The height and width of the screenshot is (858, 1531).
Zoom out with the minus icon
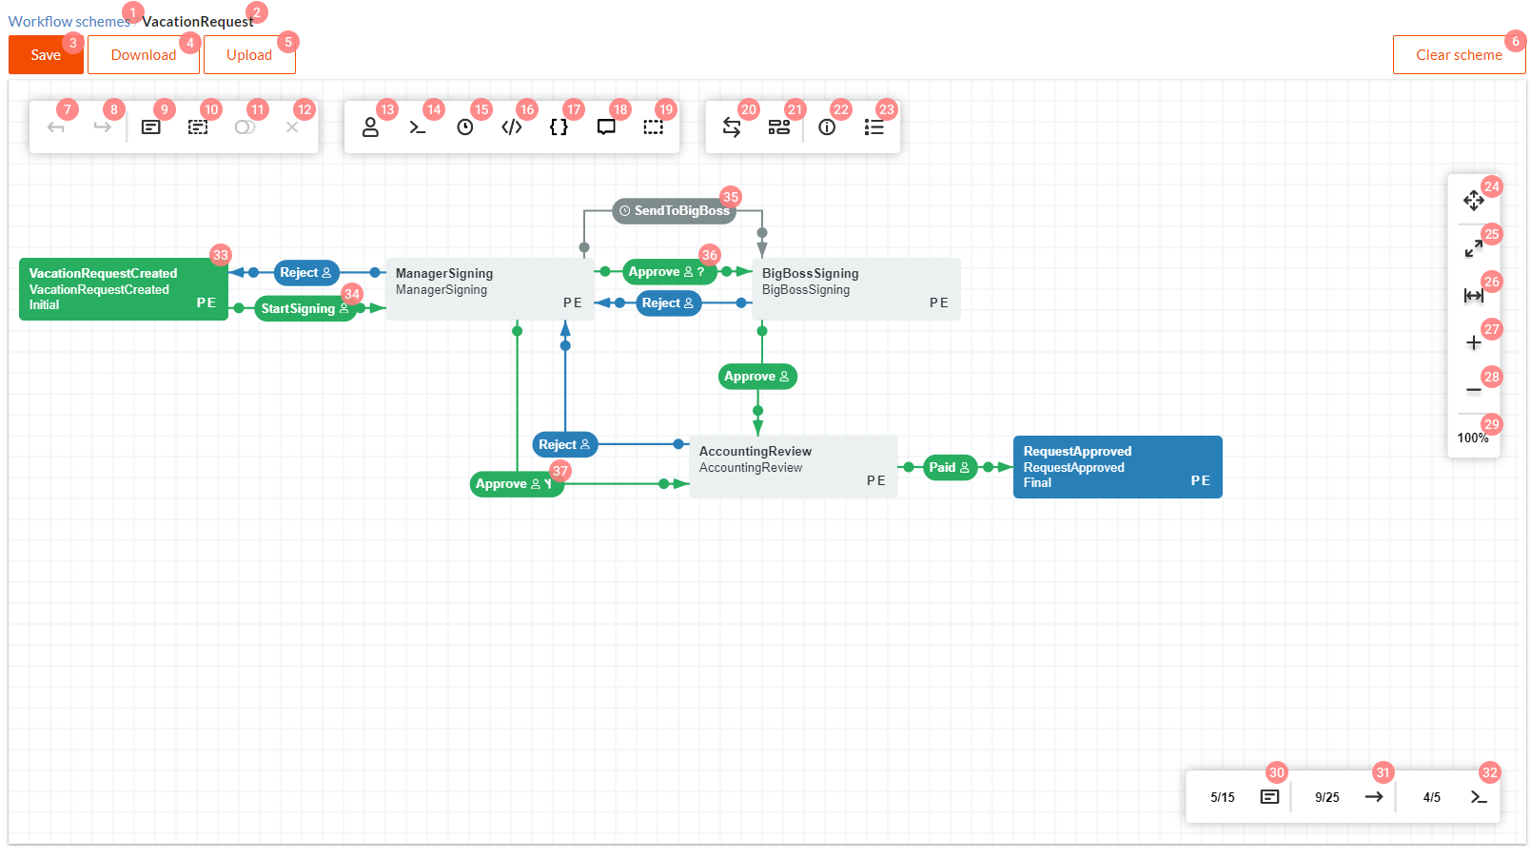1474,391
